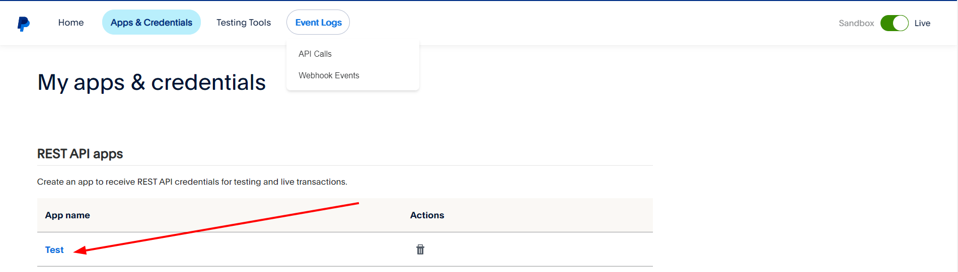
Task: Choose Webhook Events from the dropdown
Action: point(329,75)
